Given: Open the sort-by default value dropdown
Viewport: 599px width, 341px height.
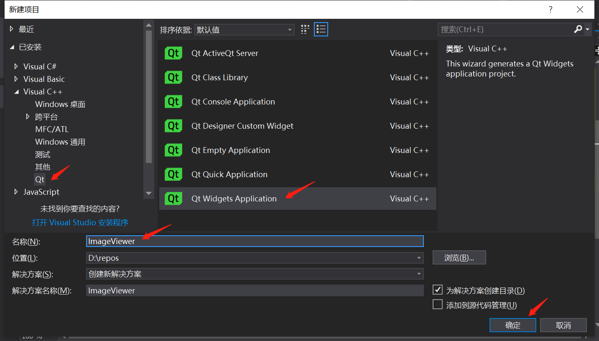Looking at the screenshot, I should pyautogui.click(x=245, y=30).
